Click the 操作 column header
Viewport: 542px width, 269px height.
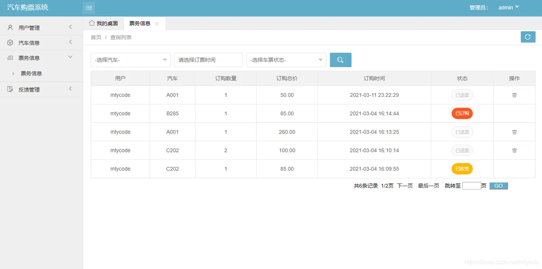(x=514, y=78)
